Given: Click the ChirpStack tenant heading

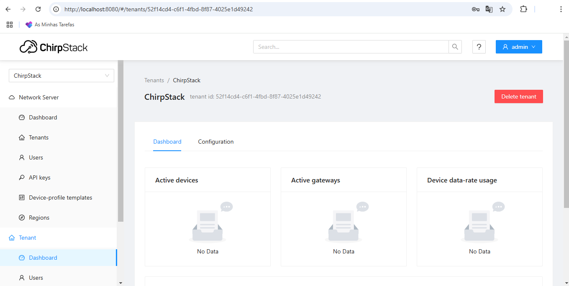Looking at the screenshot, I should coord(164,97).
